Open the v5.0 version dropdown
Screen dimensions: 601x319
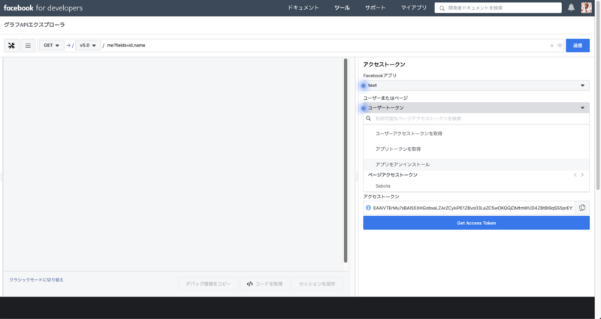(88, 45)
